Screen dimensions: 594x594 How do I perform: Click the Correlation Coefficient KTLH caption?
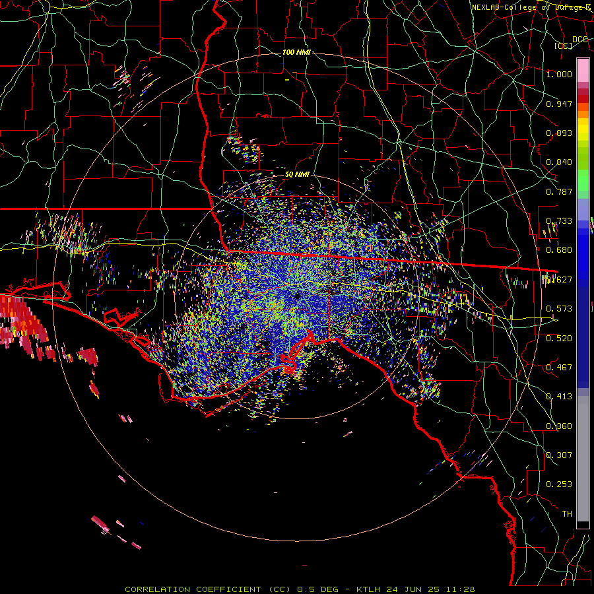[300, 589]
